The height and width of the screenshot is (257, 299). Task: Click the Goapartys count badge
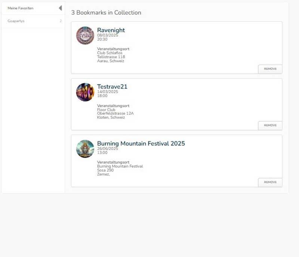(61, 21)
